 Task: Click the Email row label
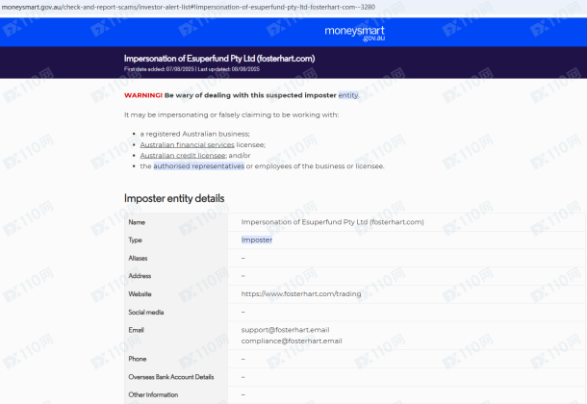(136, 330)
